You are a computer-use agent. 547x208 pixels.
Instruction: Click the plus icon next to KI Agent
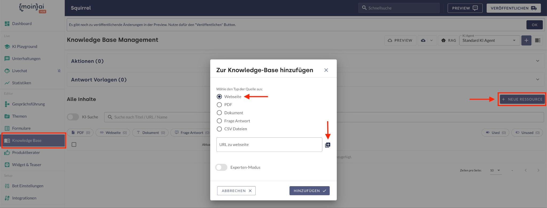tap(526, 40)
